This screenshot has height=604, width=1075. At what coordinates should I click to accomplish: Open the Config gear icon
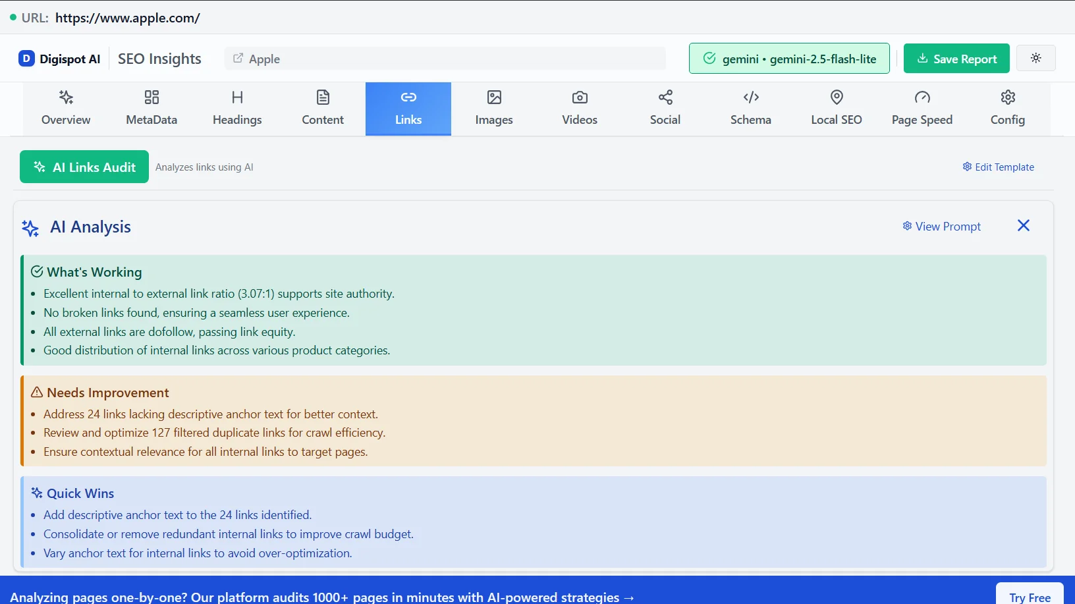[x=1007, y=97]
